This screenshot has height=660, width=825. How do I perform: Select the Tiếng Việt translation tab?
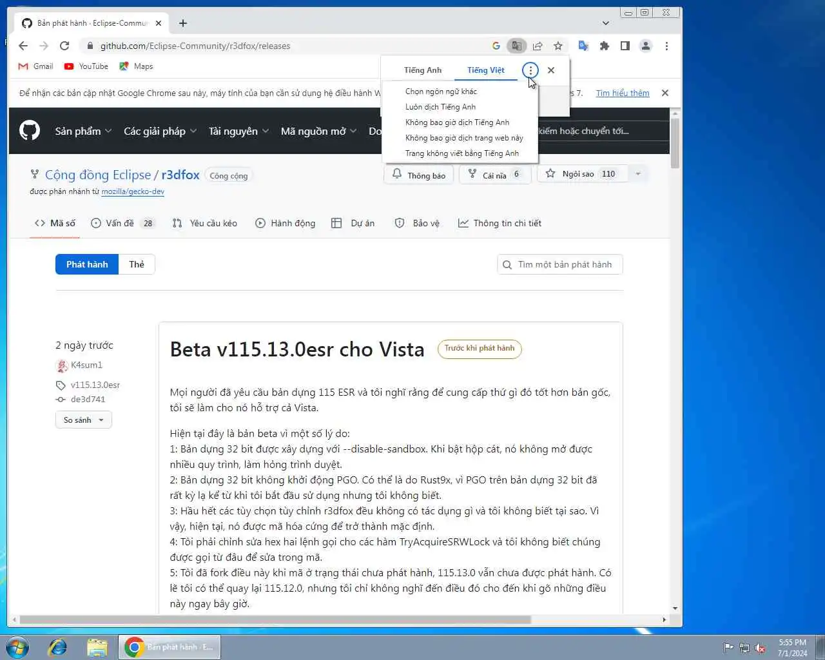(x=486, y=70)
